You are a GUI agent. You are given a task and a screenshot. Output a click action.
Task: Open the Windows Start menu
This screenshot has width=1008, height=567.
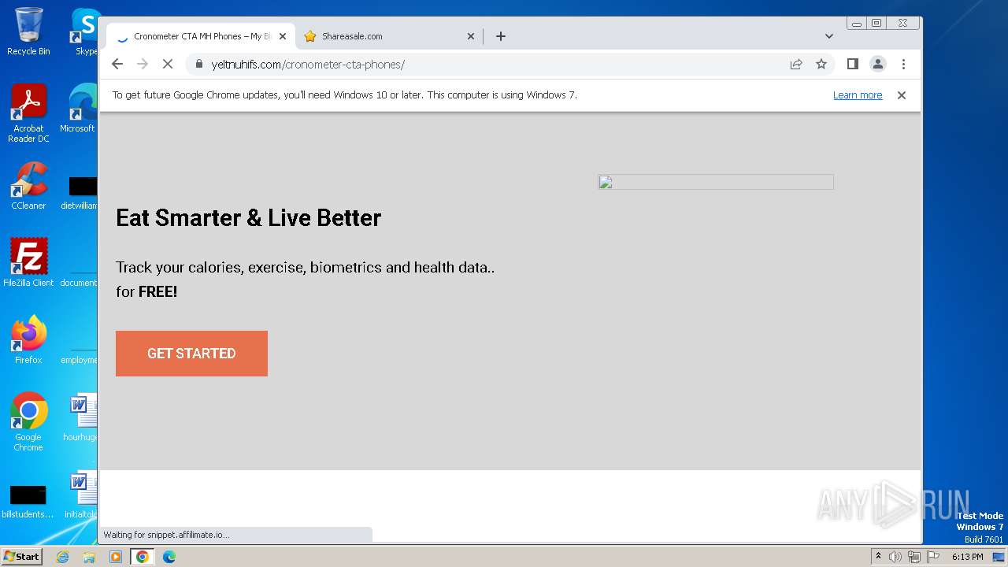pos(21,556)
